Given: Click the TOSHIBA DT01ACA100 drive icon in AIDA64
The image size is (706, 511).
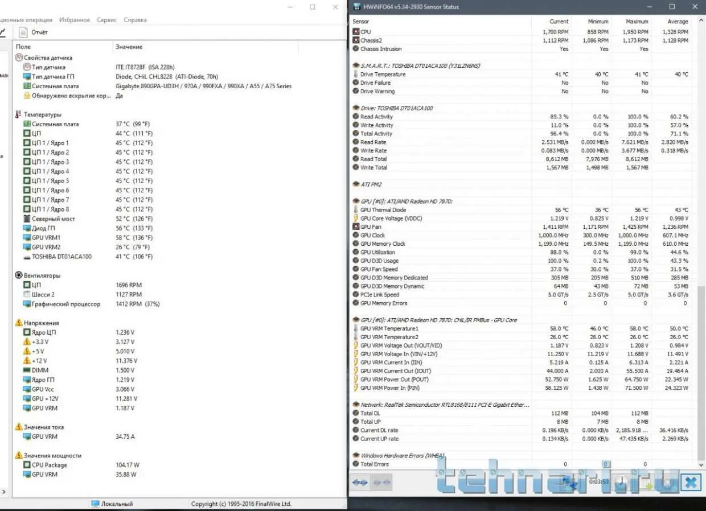Looking at the screenshot, I should click(x=27, y=257).
